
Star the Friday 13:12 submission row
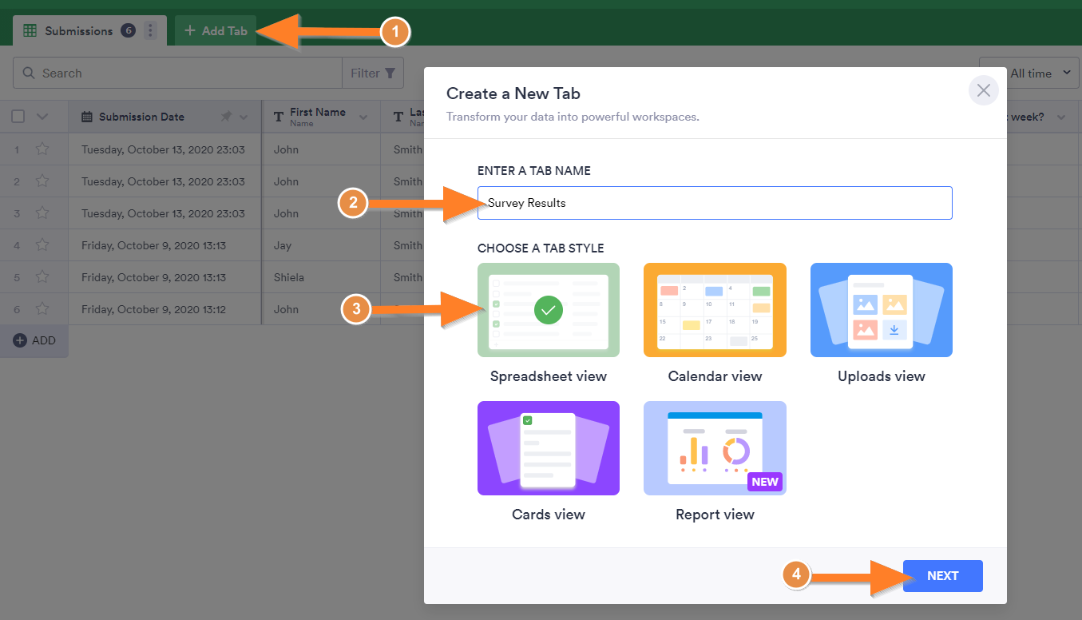click(x=42, y=309)
